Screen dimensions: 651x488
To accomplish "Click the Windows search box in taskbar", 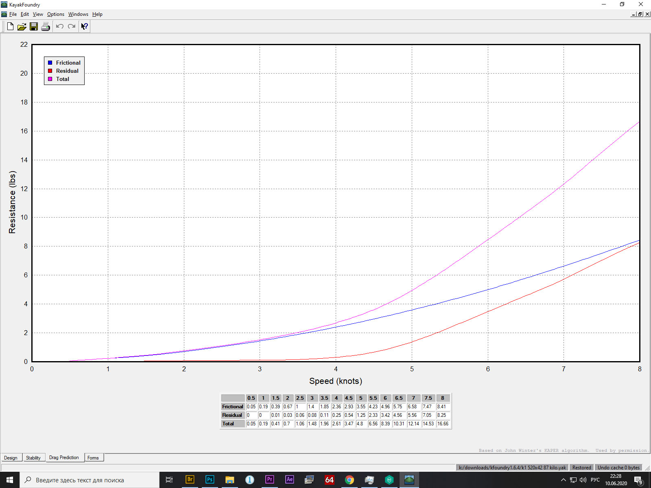I will (x=90, y=480).
